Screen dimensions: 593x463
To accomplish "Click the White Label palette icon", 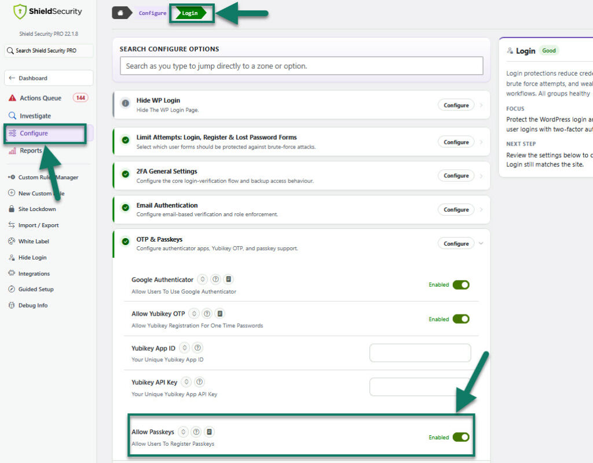I will [x=12, y=241].
